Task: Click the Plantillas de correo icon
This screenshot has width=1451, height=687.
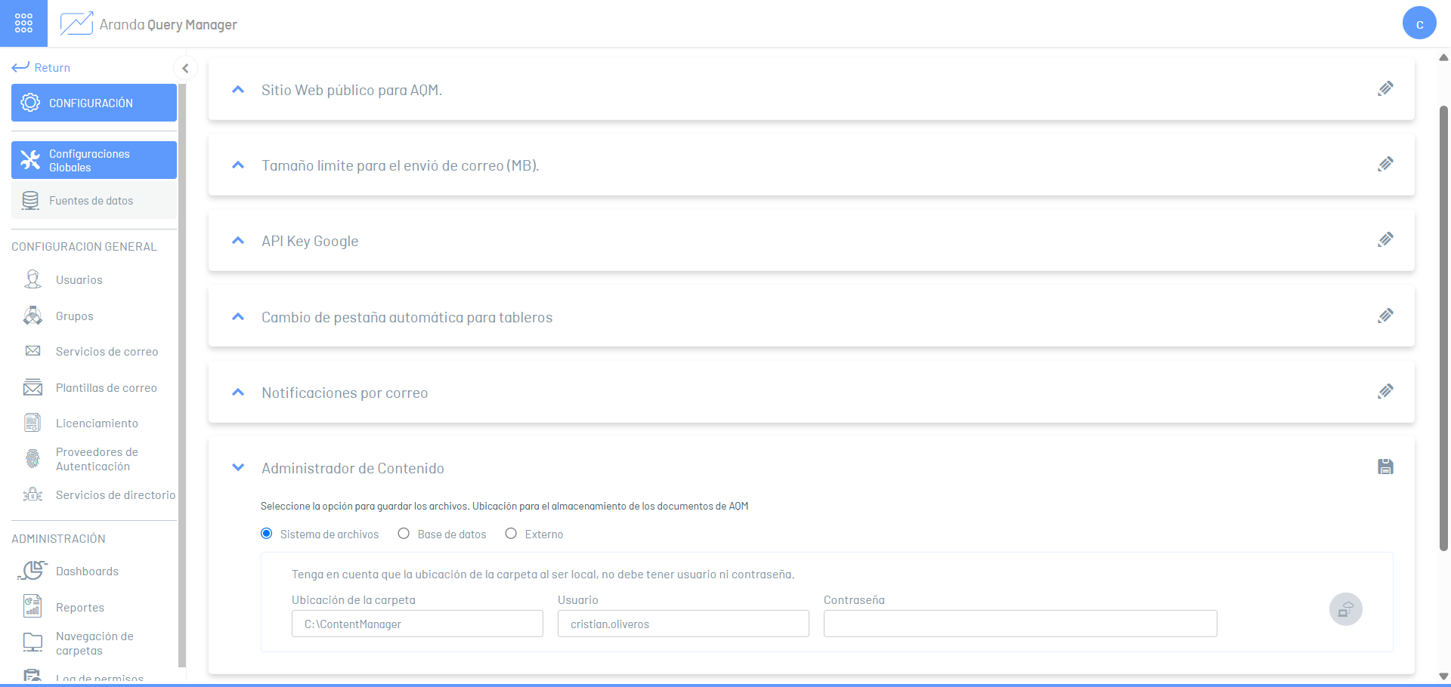Action: point(32,387)
